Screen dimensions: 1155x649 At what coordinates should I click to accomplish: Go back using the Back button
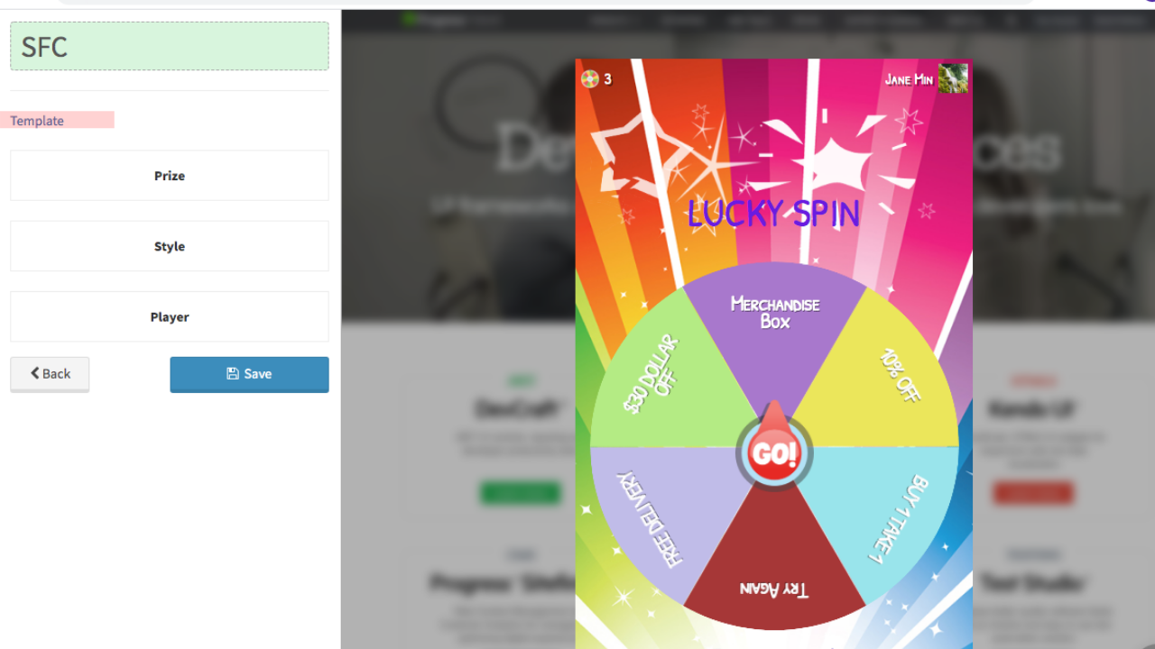50,374
